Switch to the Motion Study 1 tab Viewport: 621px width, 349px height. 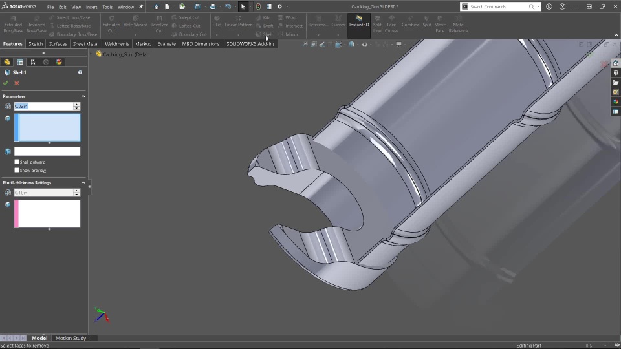pyautogui.click(x=72, y=338)
